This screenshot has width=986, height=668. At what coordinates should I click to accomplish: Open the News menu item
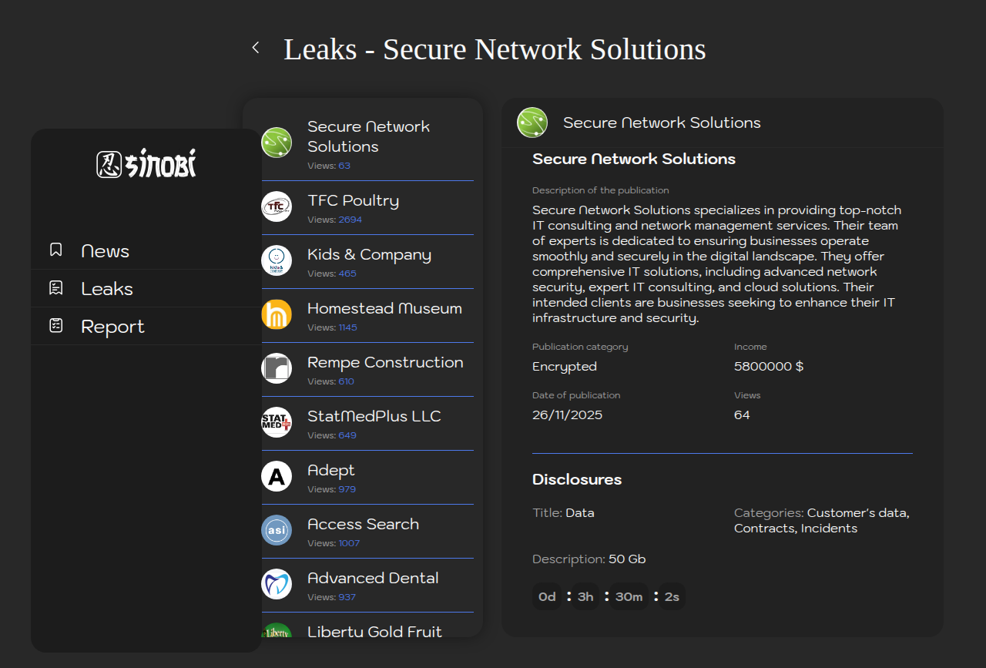click(x=106, y=251)
